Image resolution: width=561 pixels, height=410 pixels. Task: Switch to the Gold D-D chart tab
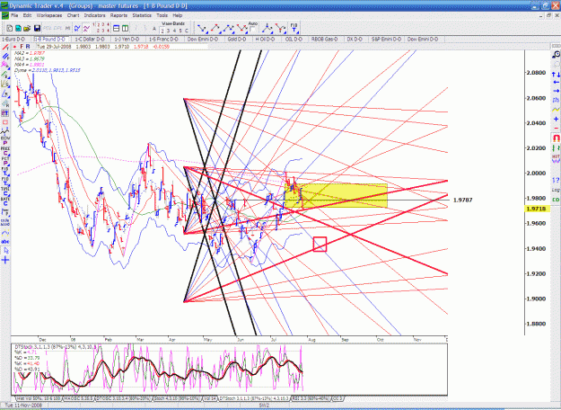(x=237, y=39)
